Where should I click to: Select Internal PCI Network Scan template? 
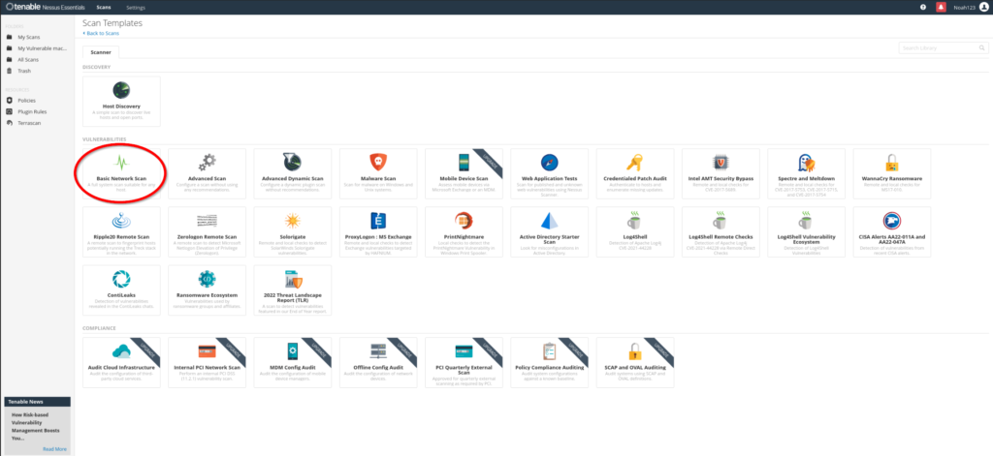pyautogui.click(x=207, y=362)
